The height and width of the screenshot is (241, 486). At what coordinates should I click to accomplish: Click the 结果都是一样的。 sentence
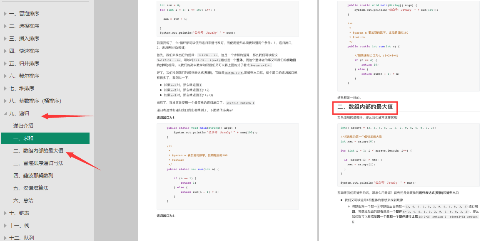(350, 98)
